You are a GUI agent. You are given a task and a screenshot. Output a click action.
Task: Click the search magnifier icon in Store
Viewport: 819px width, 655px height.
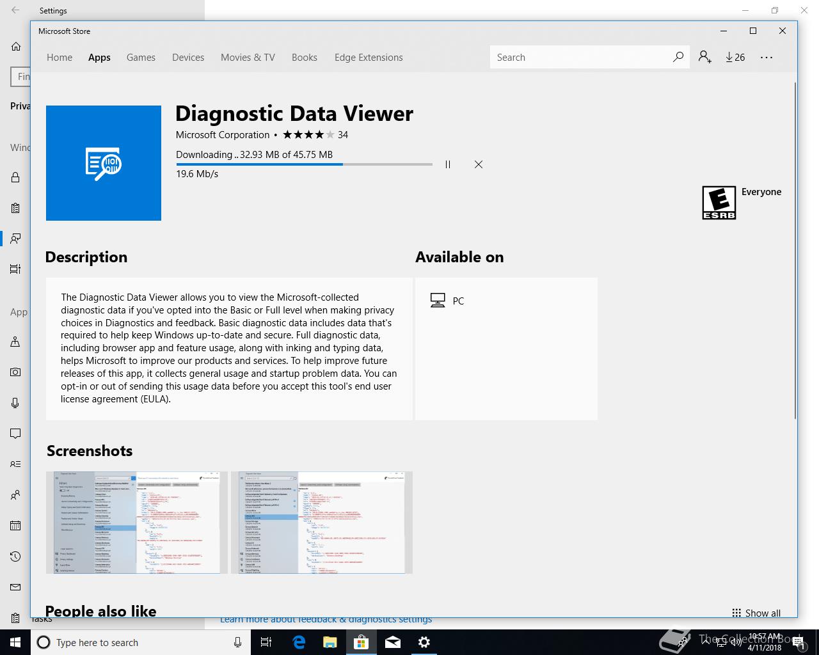(678, 57)
